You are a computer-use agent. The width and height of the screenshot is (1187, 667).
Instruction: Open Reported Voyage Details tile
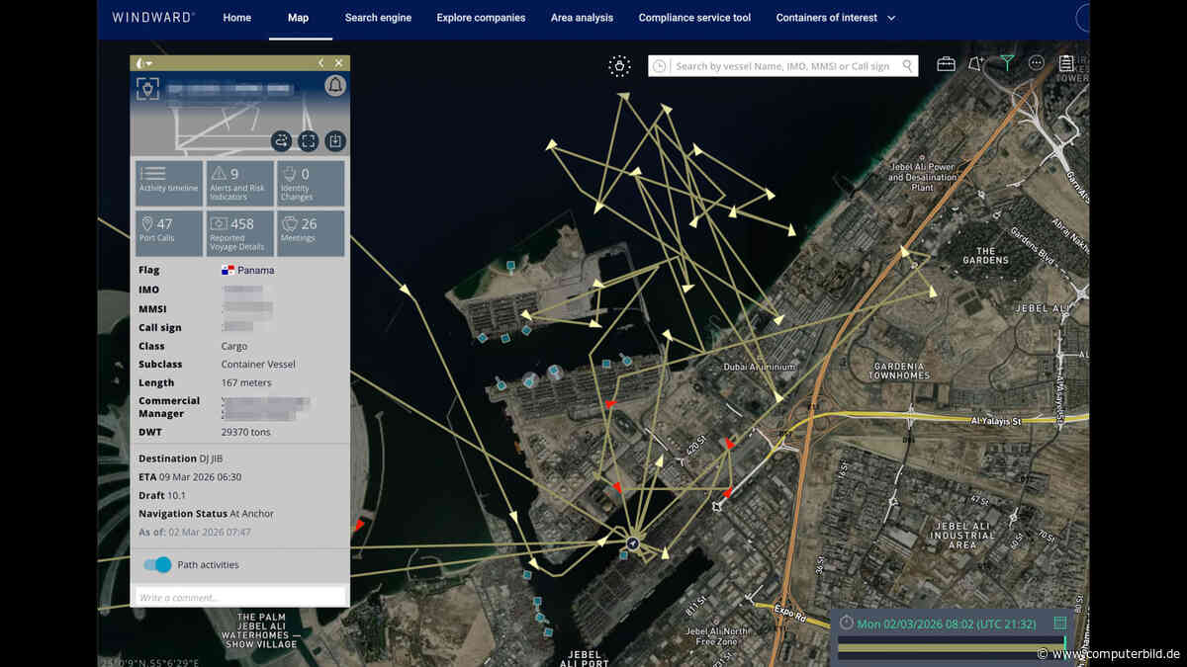coord(240,233)
